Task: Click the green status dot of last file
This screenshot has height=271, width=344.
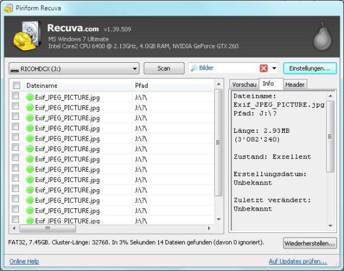Action: pyautogui.click(x=30, y=221)
